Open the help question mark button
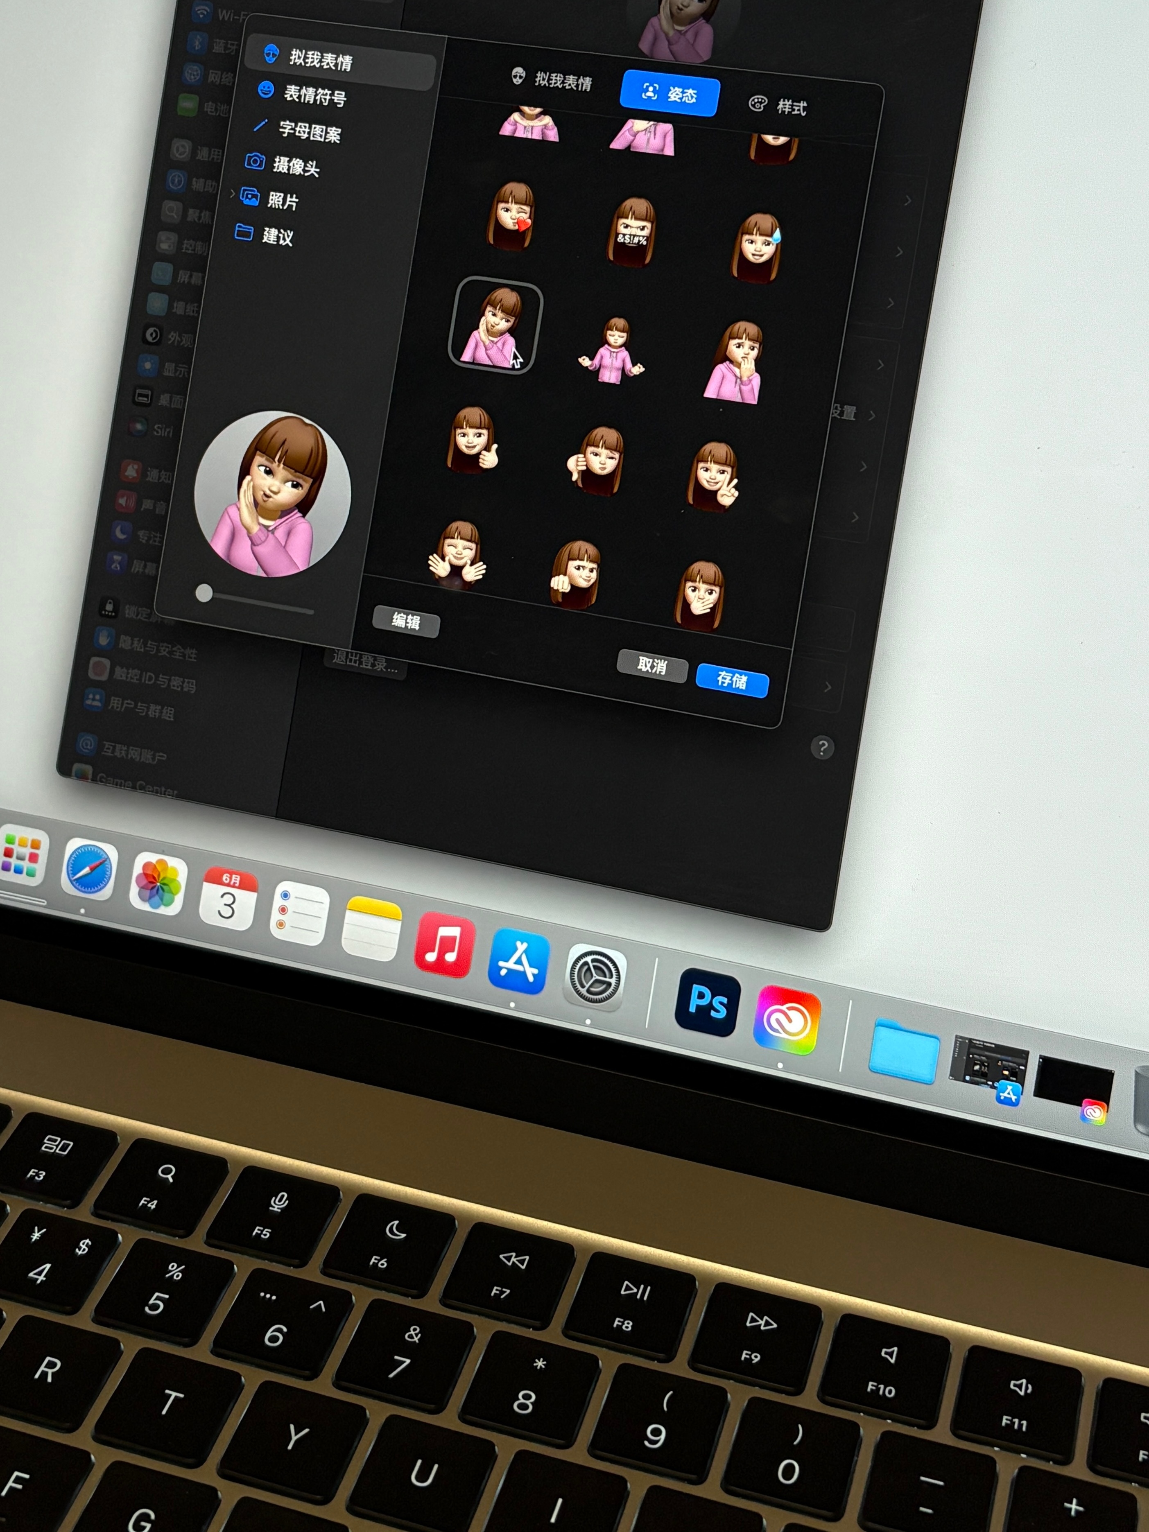This screenshot has width=1149, height=1532. click(822, 748)
